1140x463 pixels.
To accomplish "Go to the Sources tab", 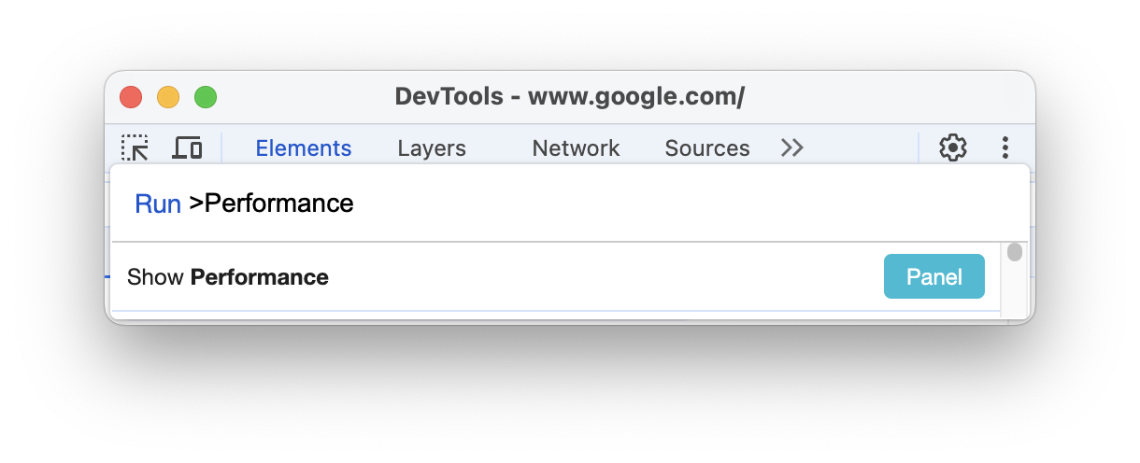I will (x=707, y=148).
